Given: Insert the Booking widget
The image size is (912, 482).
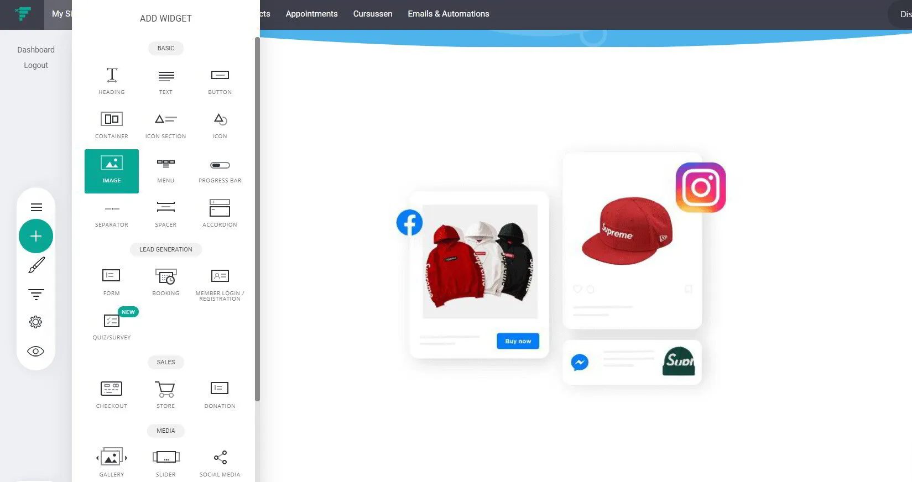Looking at the screenshot, I should click(166, 282).
